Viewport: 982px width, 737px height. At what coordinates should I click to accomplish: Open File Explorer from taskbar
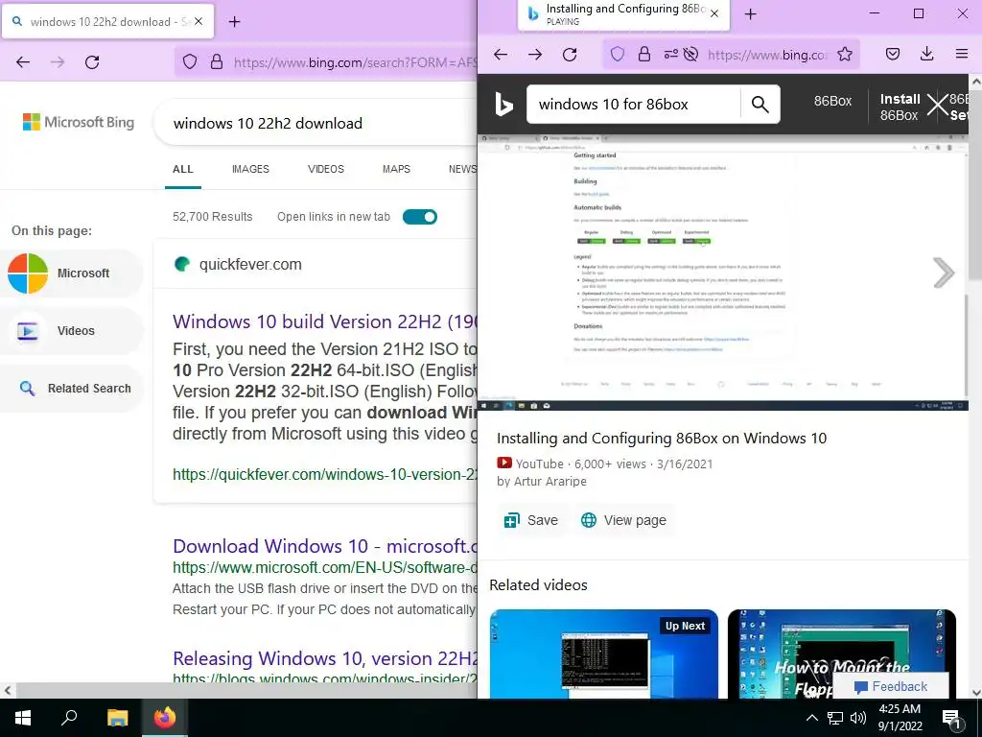pyautogui.click(x=117, y=718)
